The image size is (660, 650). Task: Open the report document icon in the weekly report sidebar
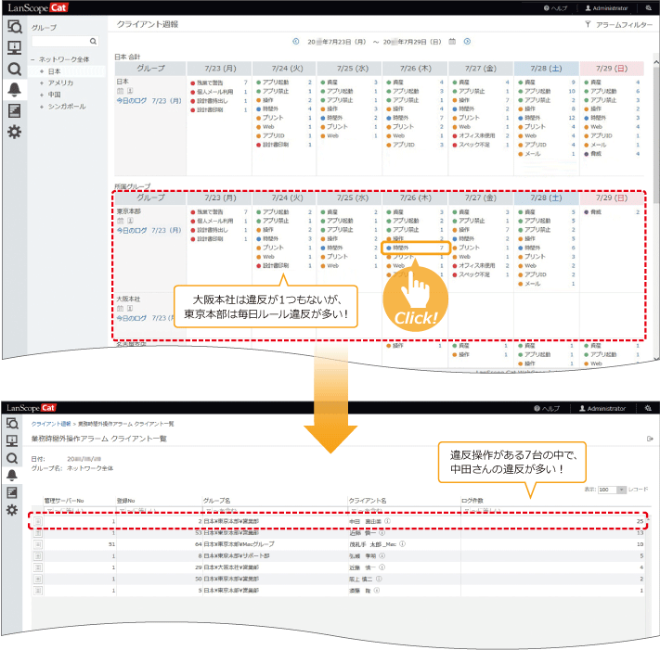tap(14, 110)
